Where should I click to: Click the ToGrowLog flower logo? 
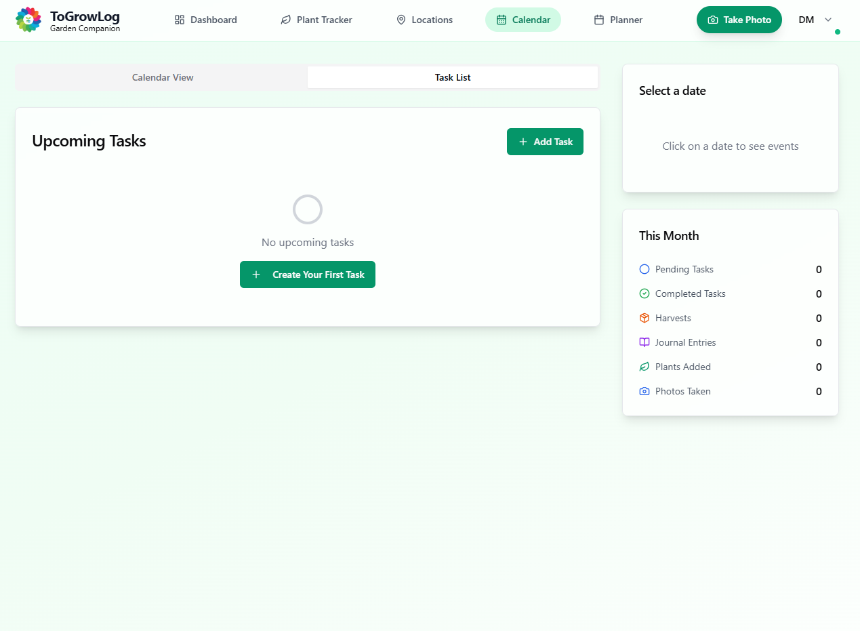click(28, 20)
